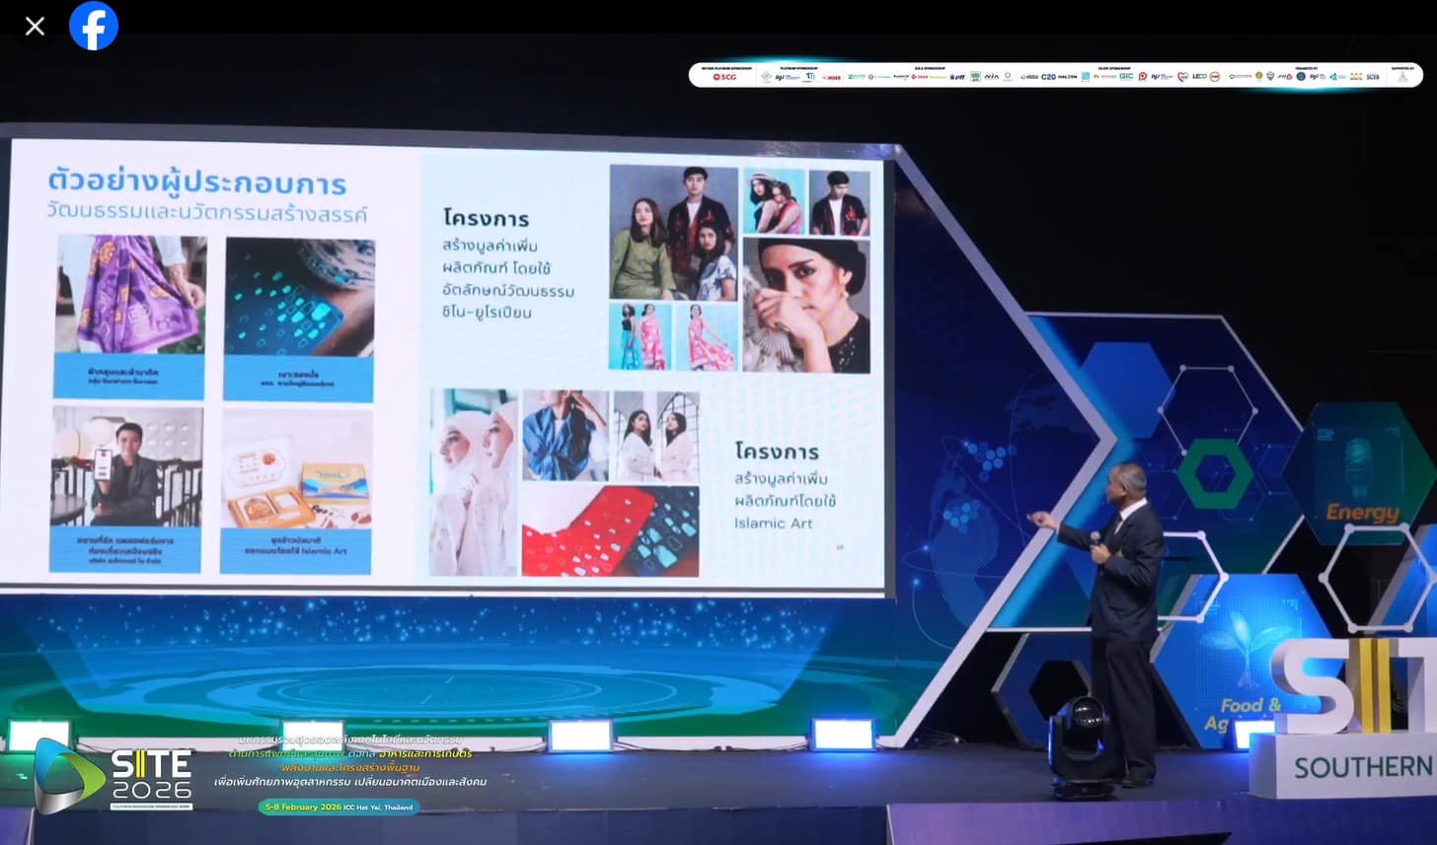This screenshot has width=1437, height=845.
Task: Close the Facebook video viewer
Action: coord(35,27)
